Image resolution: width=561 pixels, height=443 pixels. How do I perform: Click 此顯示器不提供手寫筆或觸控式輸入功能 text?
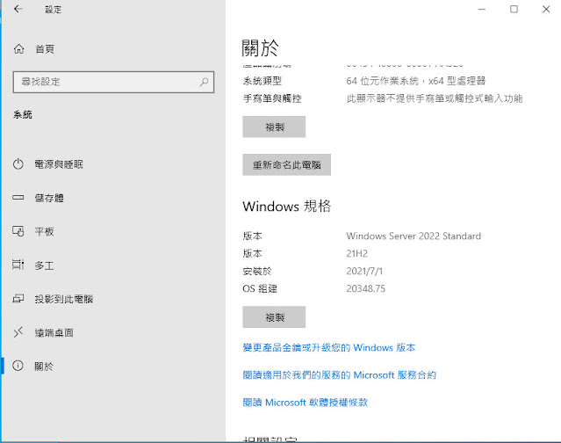point(435,98)
